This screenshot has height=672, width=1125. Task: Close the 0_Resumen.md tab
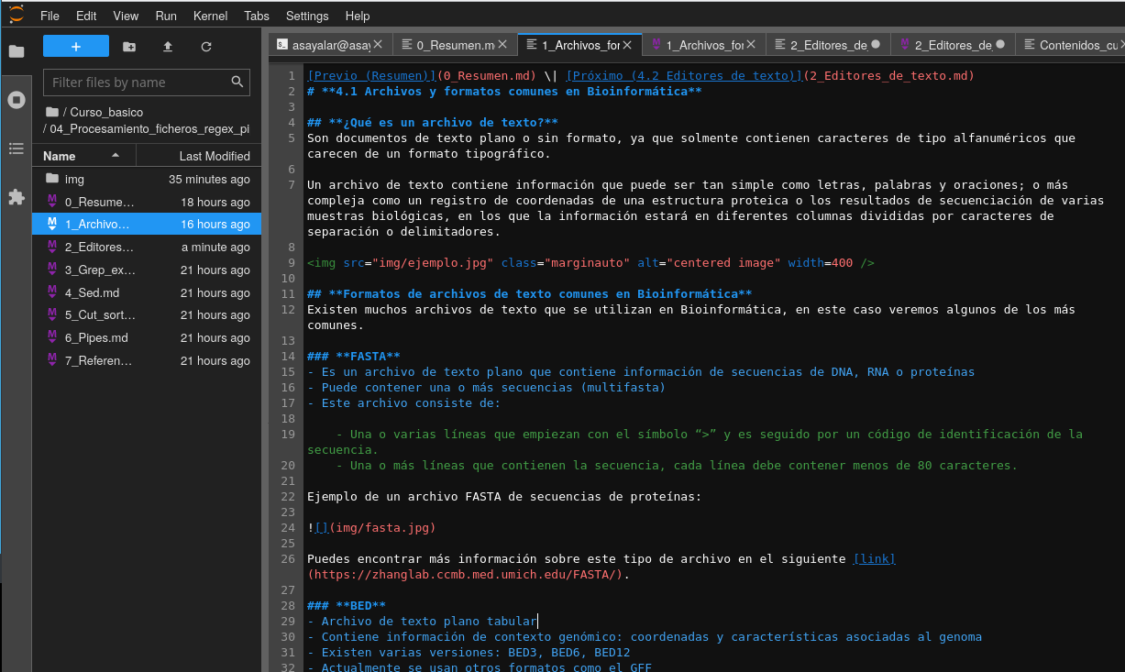[x=502, y=44]
